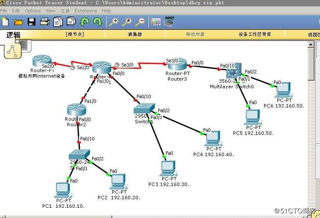This screenshot has width=320, height=218.
Task: Select the internet simulation router at Se2/0
Action: point(42,61)
